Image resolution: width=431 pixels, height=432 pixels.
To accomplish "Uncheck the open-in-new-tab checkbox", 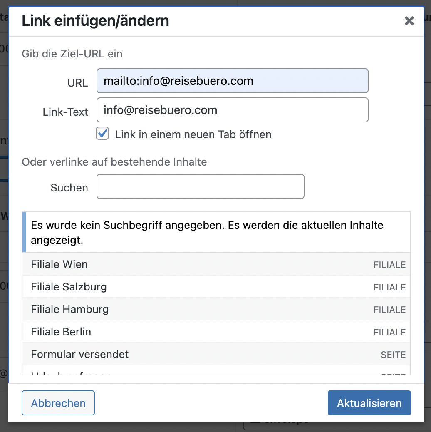I will click(102, 134).
